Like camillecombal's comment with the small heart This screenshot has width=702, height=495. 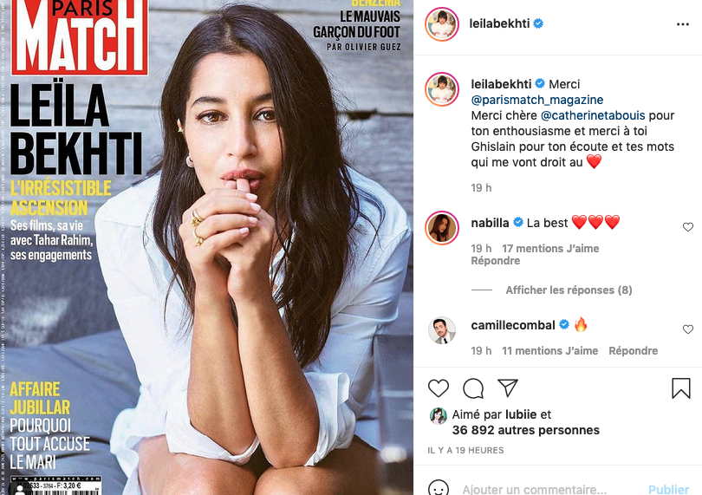(688, 329)
